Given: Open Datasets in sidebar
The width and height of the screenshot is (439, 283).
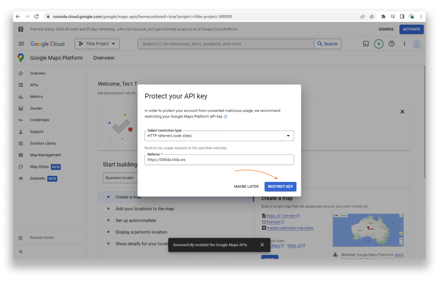Looking at the screenshot, I should (x=38, y=178).
